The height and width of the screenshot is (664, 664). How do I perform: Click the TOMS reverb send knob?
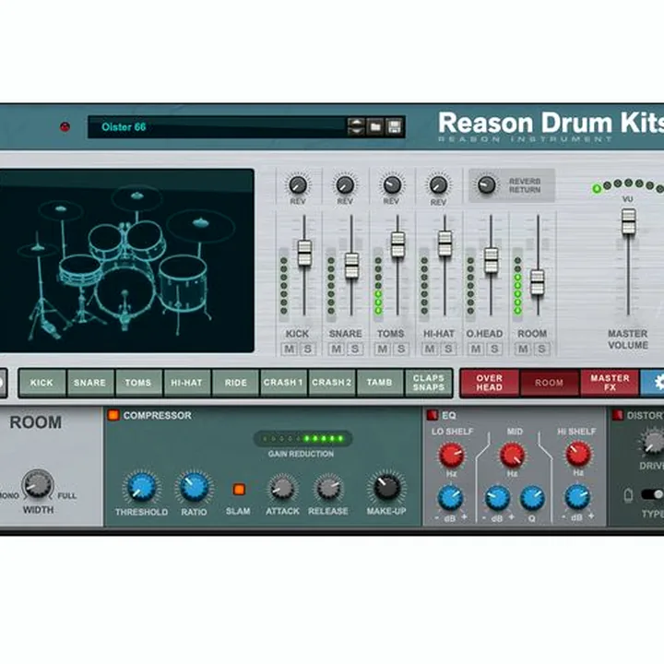392,185
